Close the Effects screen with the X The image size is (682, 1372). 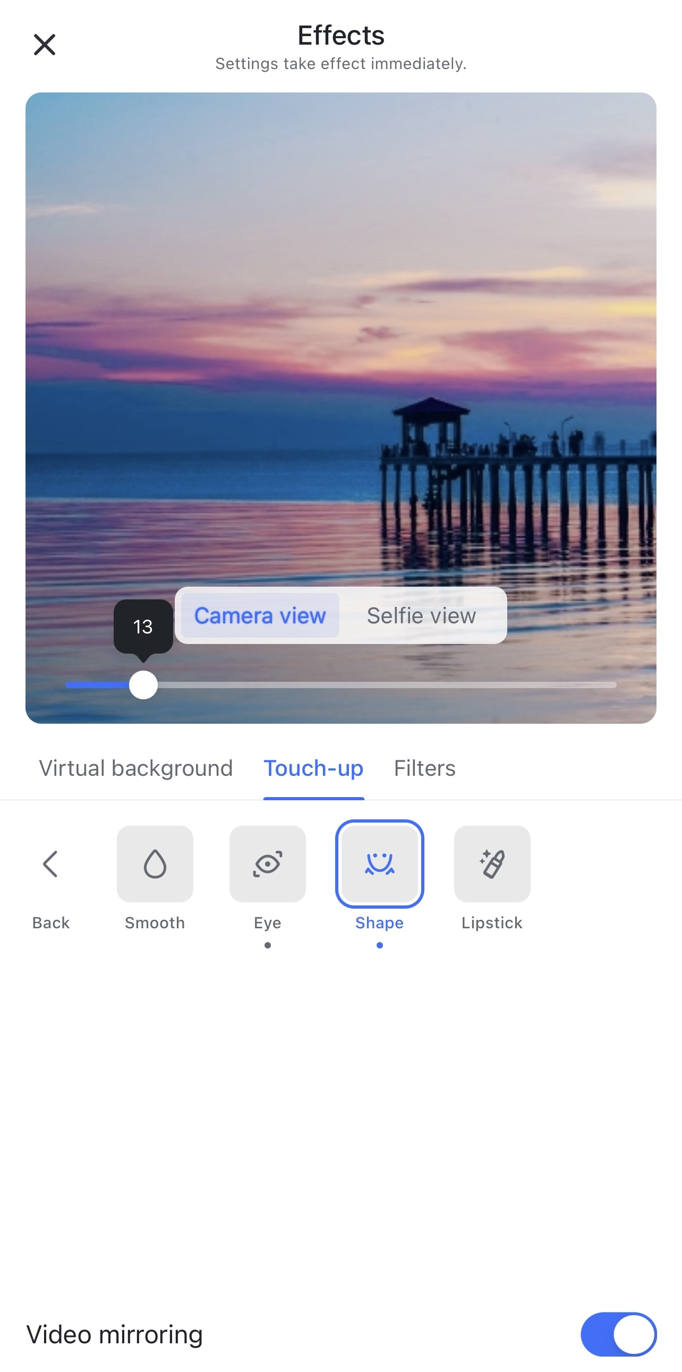45,45
